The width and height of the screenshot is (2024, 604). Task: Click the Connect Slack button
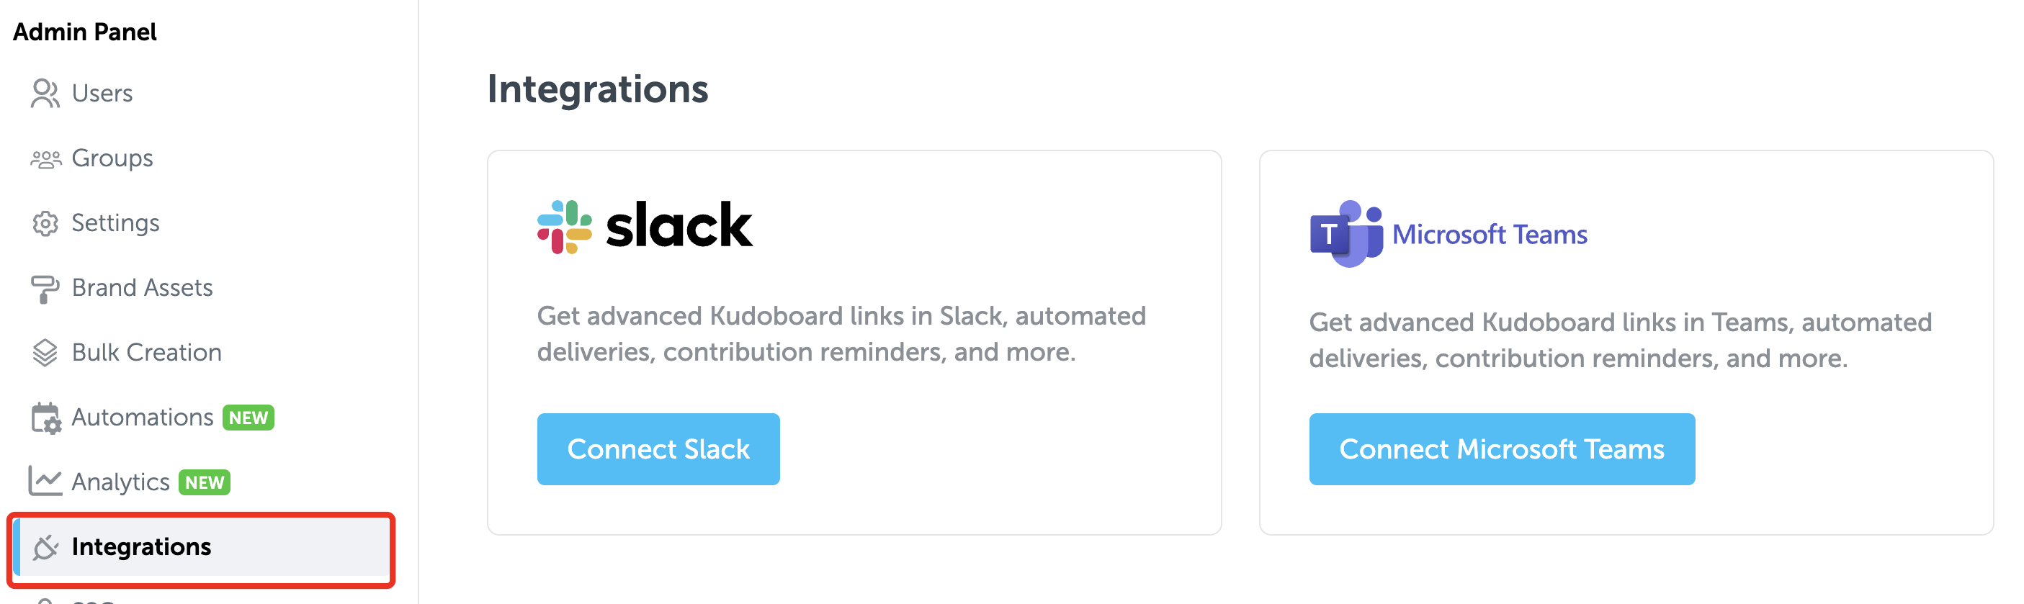point(658,449)
